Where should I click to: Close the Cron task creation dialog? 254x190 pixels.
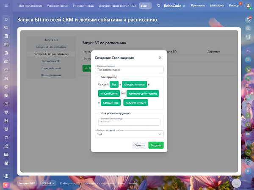(x=160, y=57)
